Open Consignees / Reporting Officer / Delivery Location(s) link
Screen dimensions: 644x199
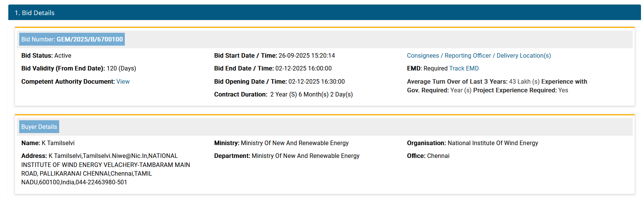[x=478, y=56]
